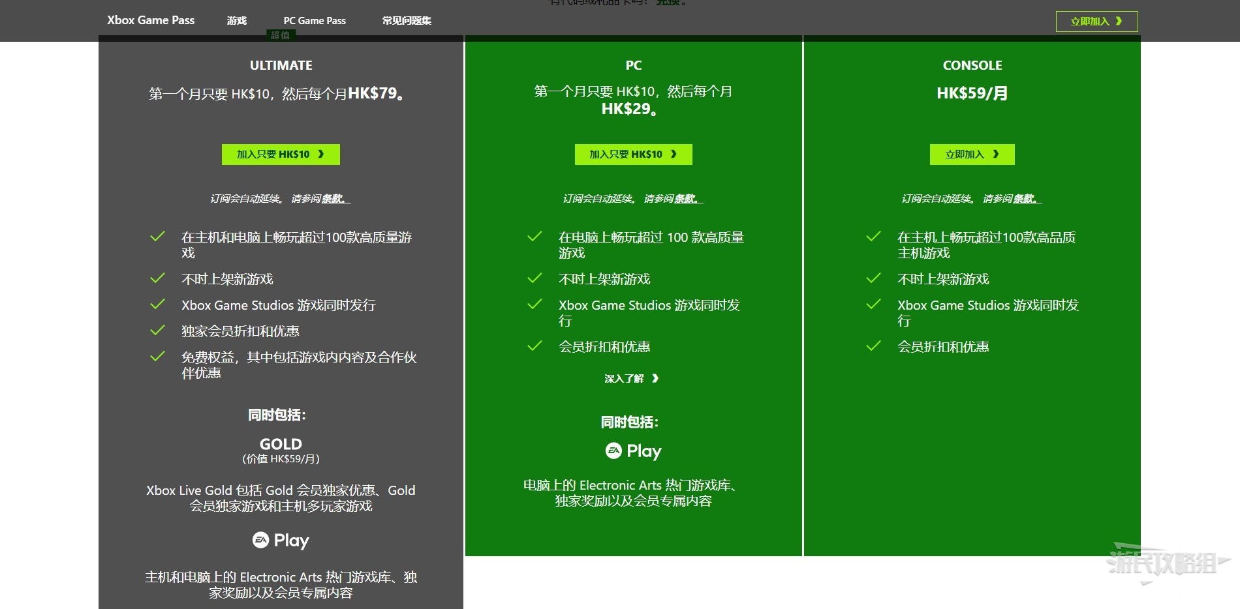Click the checkmark beside 免费权益 benefit

(x=157, y=357)
